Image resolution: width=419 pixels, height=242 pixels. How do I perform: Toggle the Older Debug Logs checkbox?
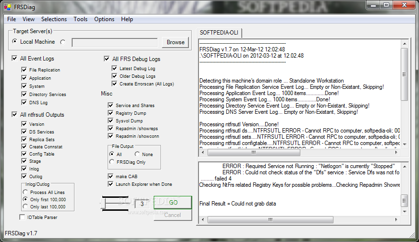[114, 76]
